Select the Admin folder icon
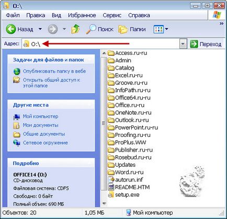 111,61
